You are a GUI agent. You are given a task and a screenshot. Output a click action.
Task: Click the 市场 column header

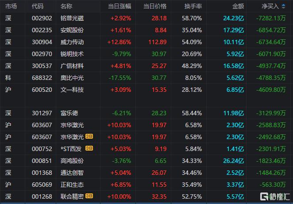pyautogui.click(x=11, y=6)
